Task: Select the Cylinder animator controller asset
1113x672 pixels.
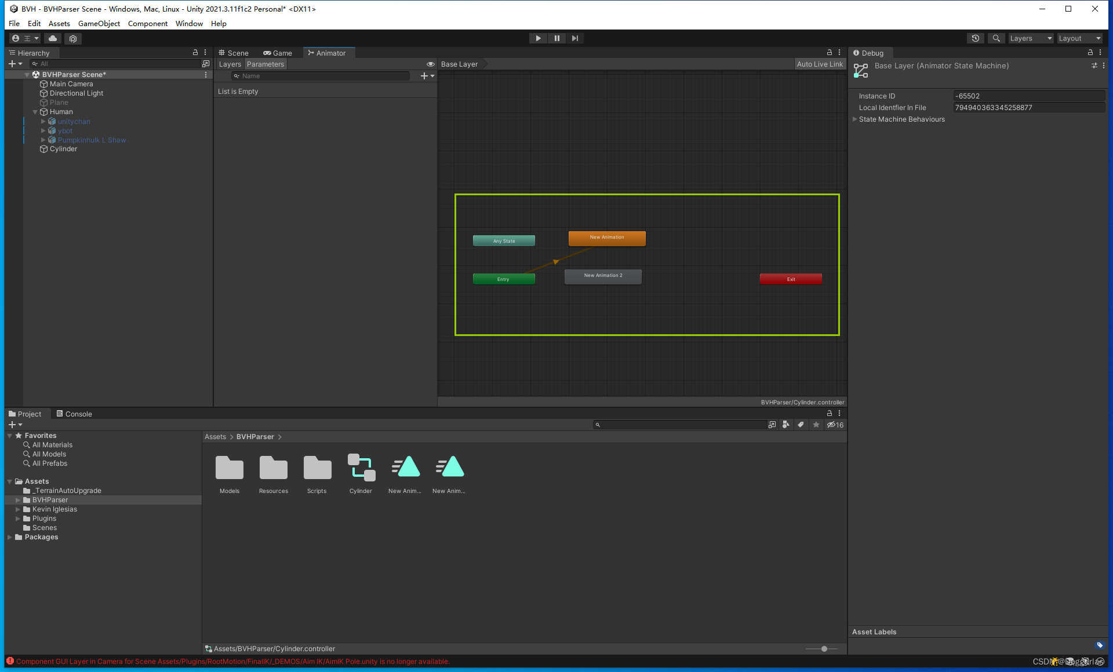Action: (x=361, y=468)
